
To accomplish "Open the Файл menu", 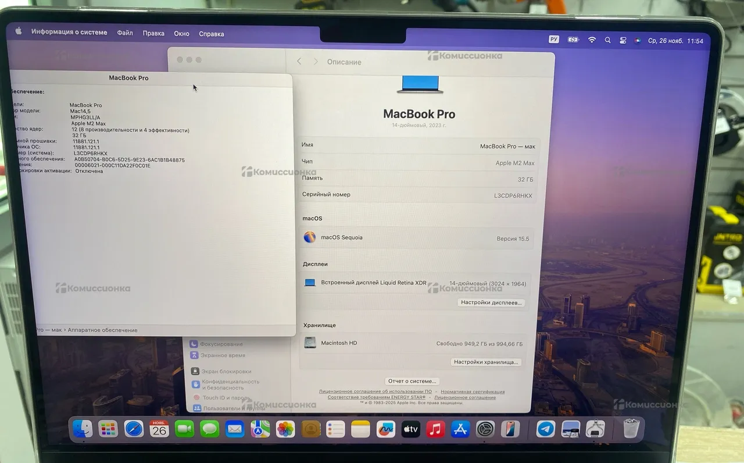I will tap(125, 33).
